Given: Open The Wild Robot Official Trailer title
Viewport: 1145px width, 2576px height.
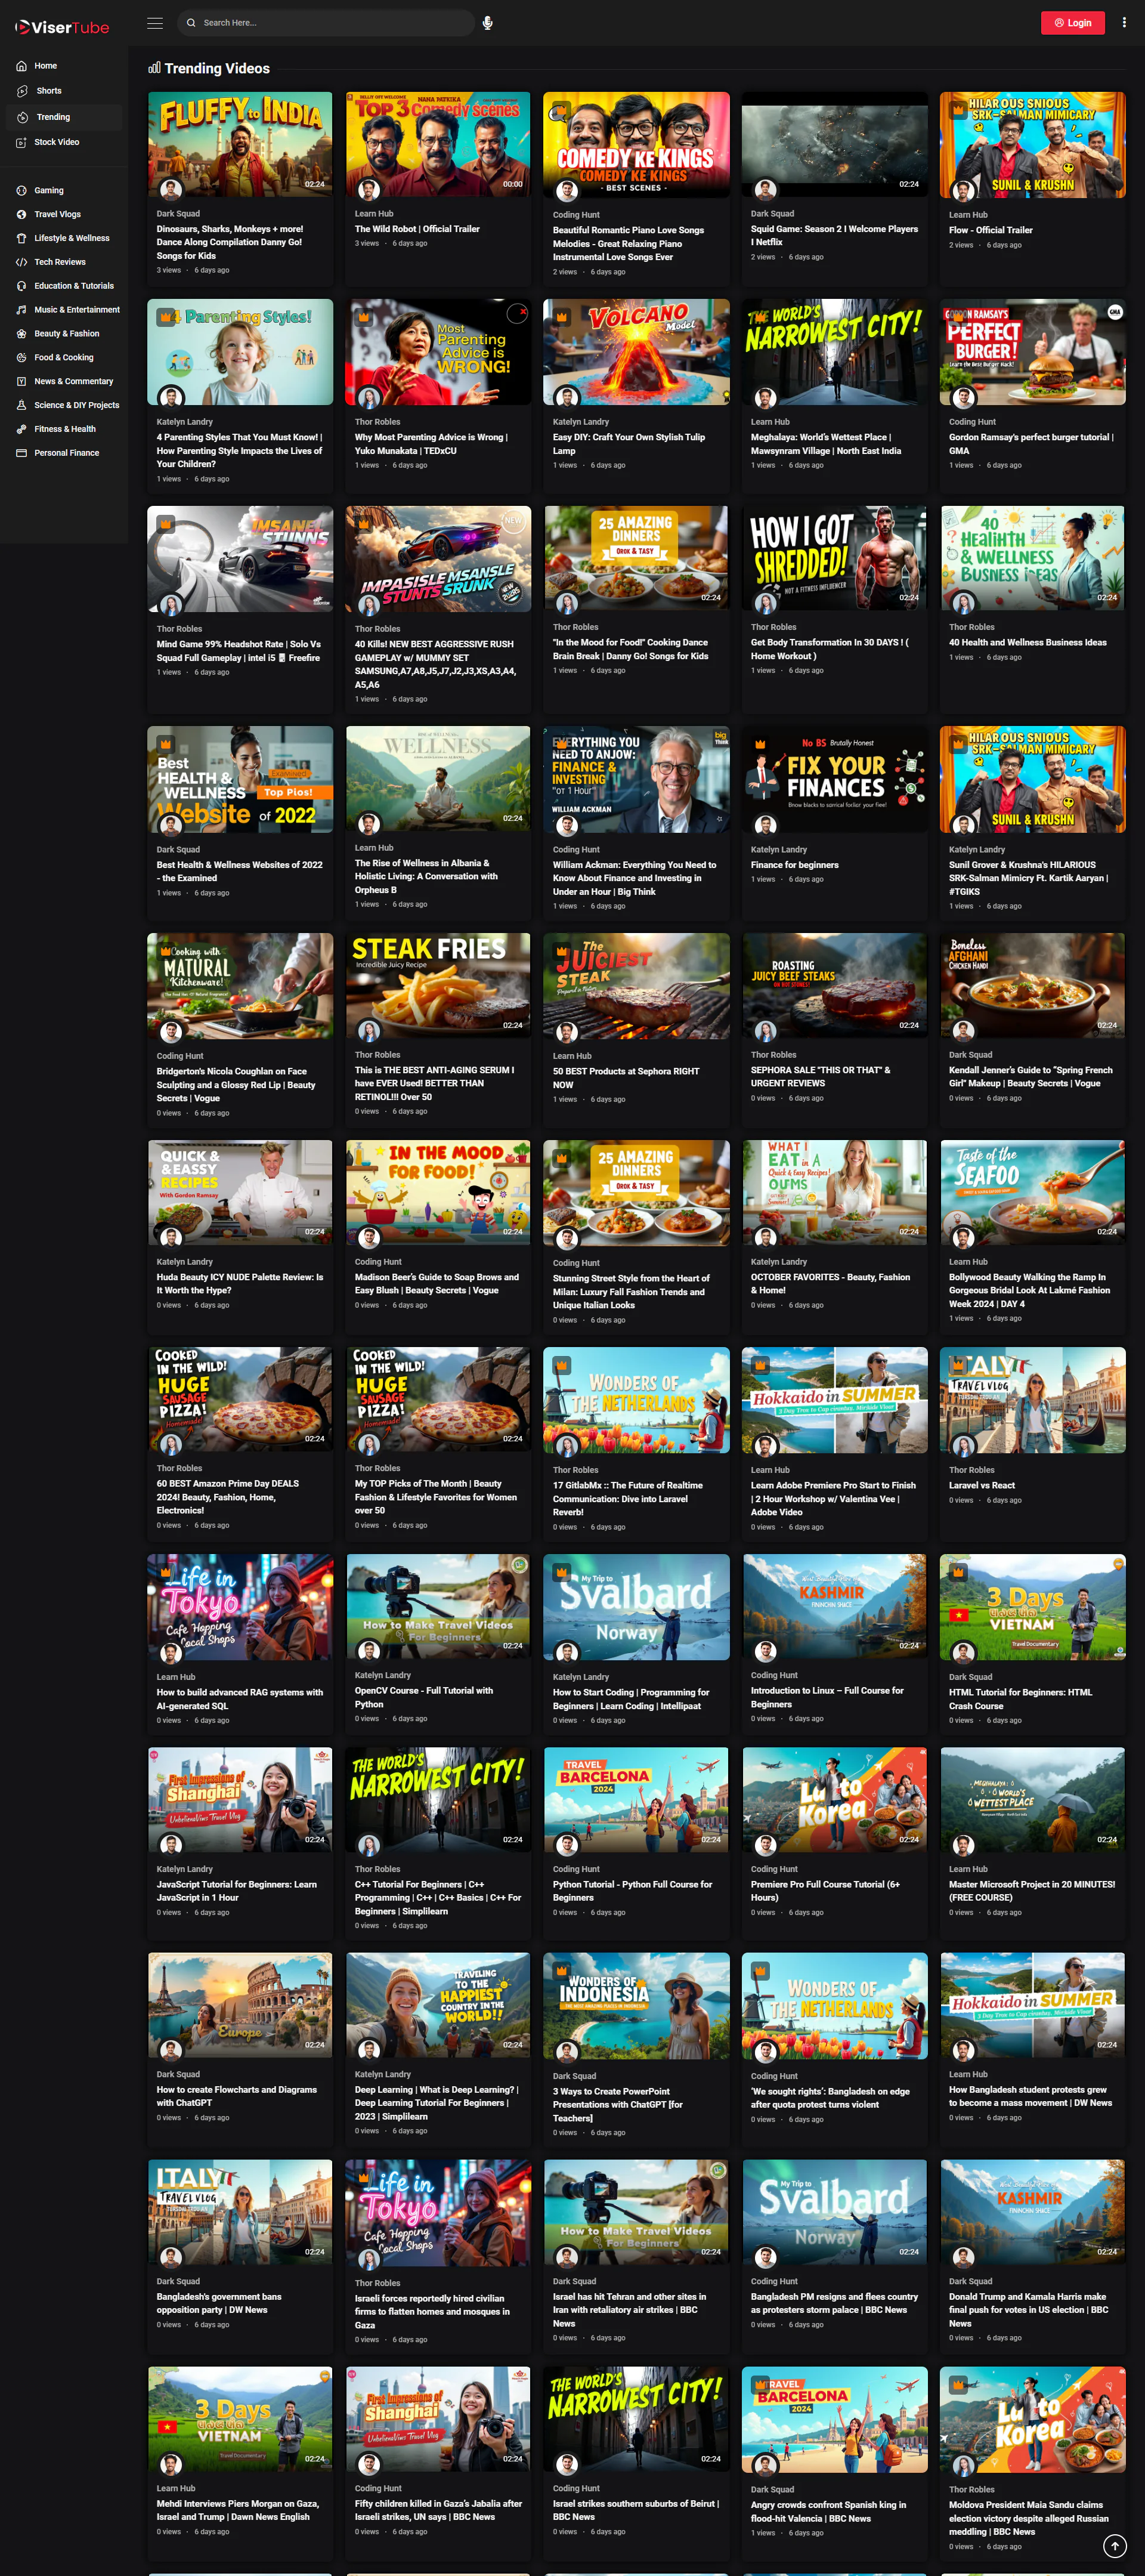Looking at the screenshot, I should 417,229.
